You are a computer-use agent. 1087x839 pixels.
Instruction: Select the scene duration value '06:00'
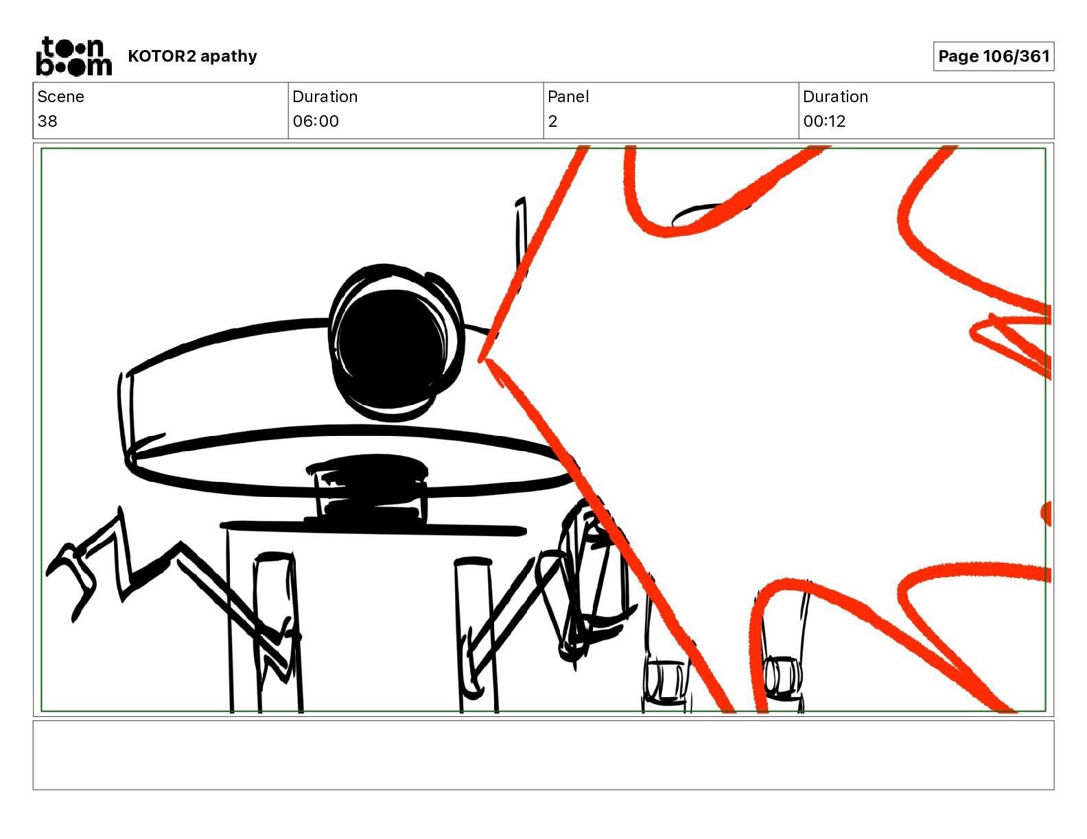pos(316,121)
